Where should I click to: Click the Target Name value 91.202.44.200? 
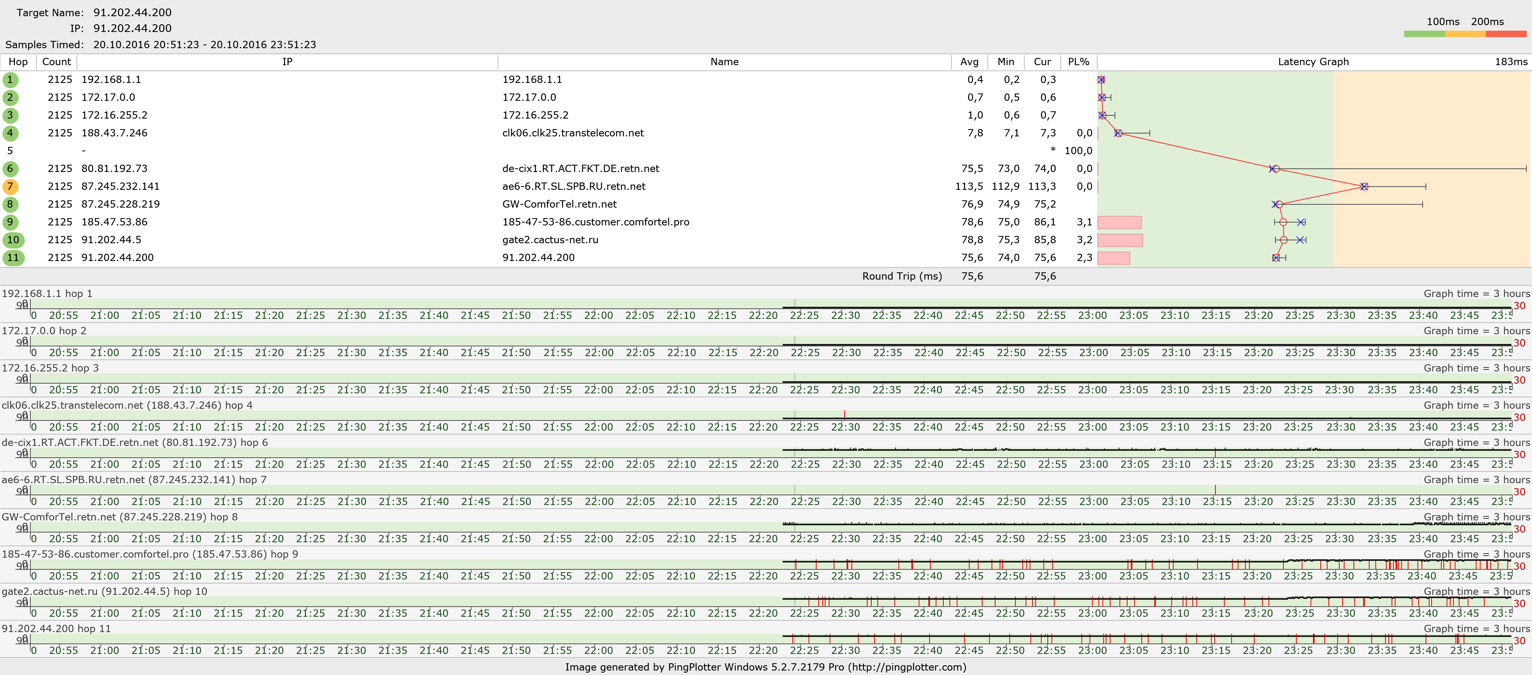point(132,13)
